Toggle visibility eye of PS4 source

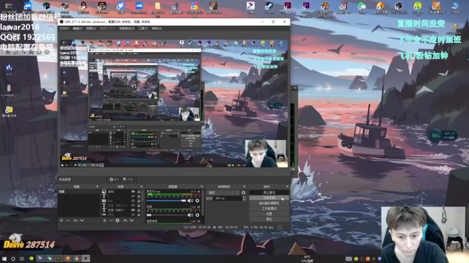pyautogui.click(x=133, y=200)
